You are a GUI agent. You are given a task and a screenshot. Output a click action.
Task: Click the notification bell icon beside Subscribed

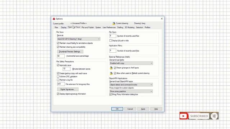214,116
